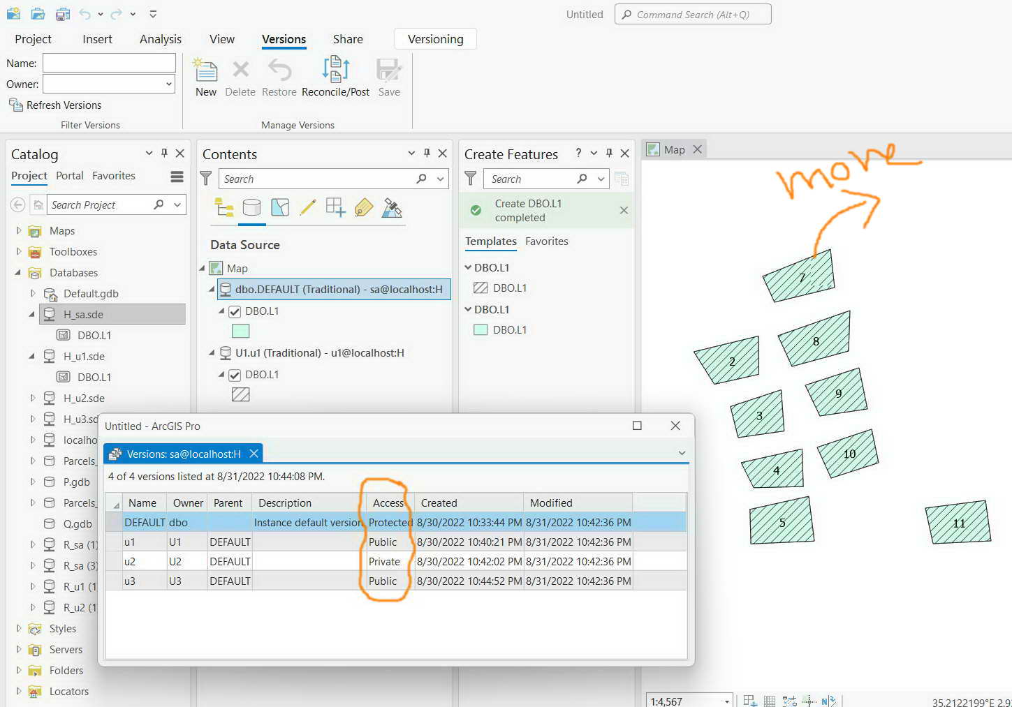The width and height of the screenshot is (1012, 707).
Task: Collapse the H_sa.sde database node
Action: pos(32,314)
